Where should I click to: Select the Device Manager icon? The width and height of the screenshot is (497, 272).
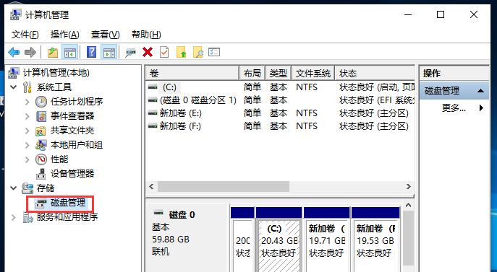click(41, 174)
